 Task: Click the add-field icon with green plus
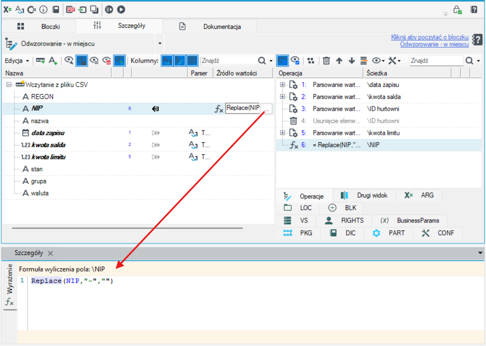click(x=40, y=61)
